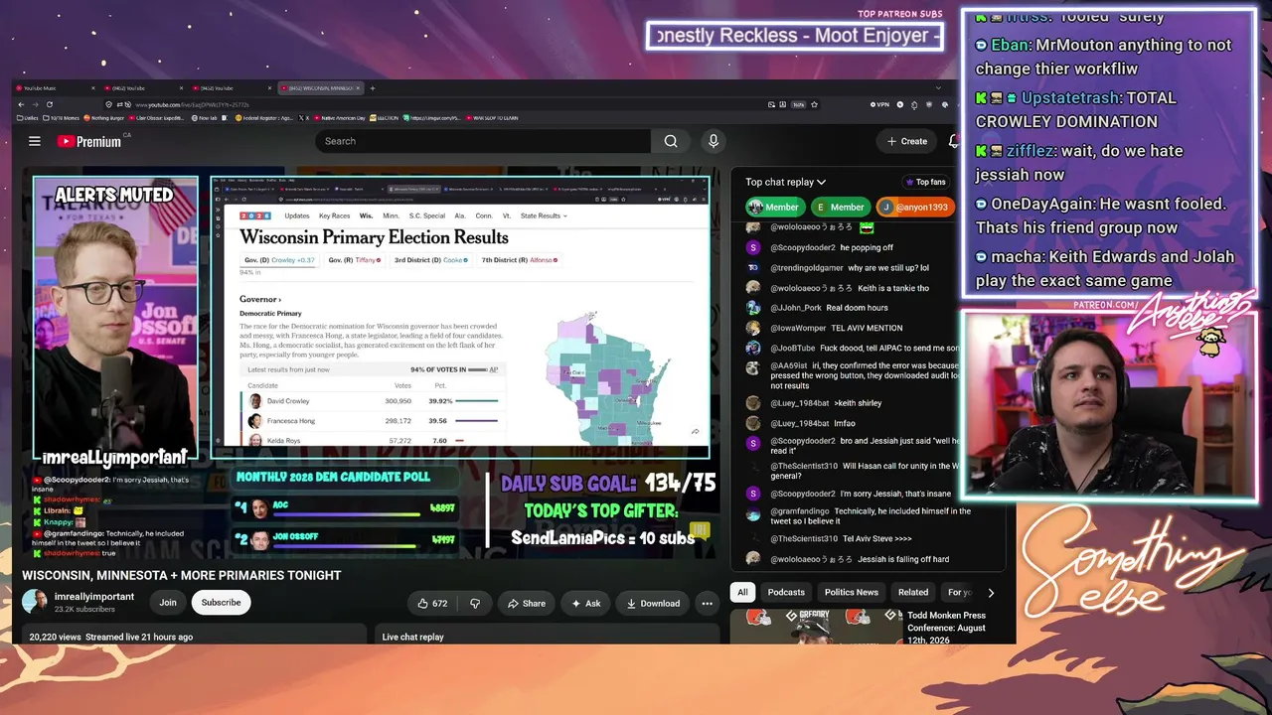
Task: Open the Native American Day bookmark
Action: point(341,118)
